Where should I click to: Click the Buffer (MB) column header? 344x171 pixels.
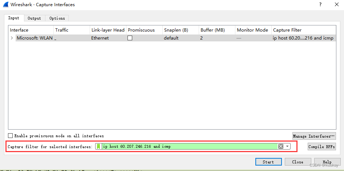[x=217, y=30]
